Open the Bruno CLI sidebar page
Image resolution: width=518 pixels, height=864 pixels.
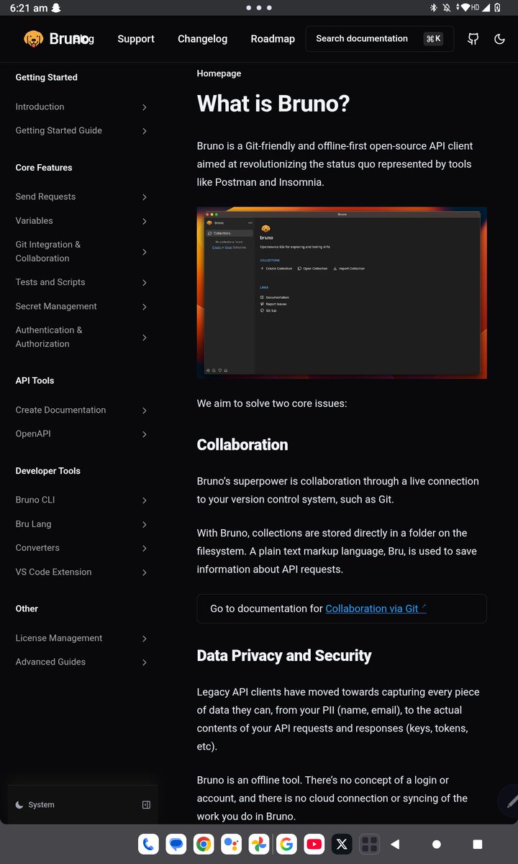pyautogui.click(x=35, y=500)
